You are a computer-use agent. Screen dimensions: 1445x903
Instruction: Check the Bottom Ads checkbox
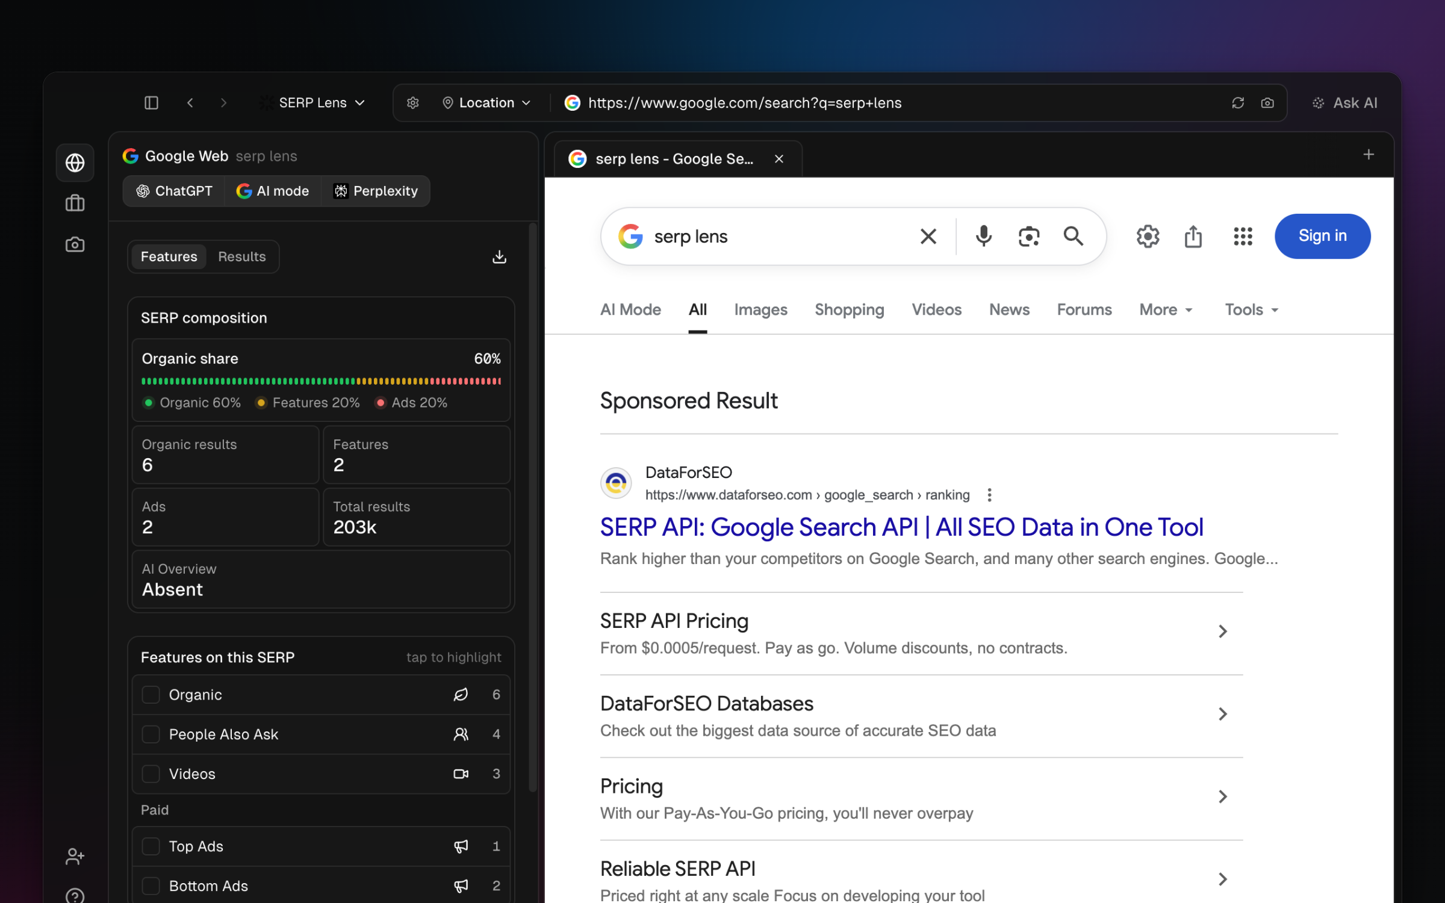pyautogui.click(x=151, y=886)
